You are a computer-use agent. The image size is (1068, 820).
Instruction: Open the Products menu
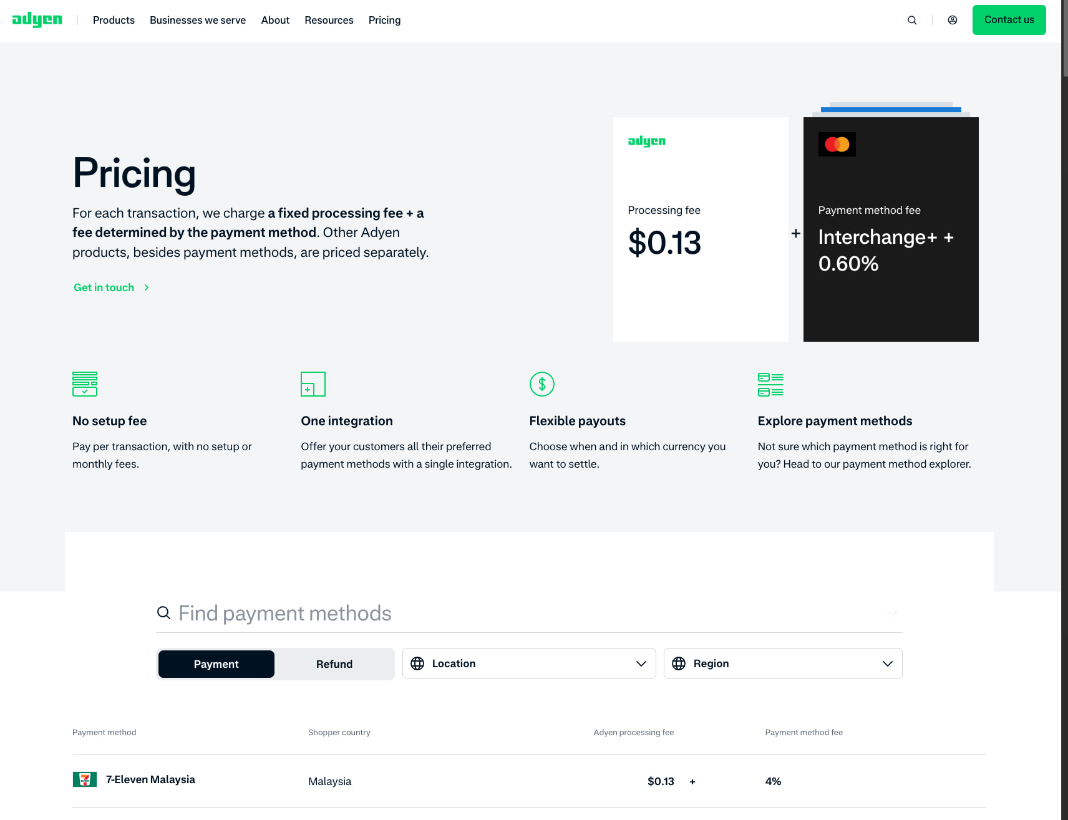pyautogui.click(x=114, y=20)
